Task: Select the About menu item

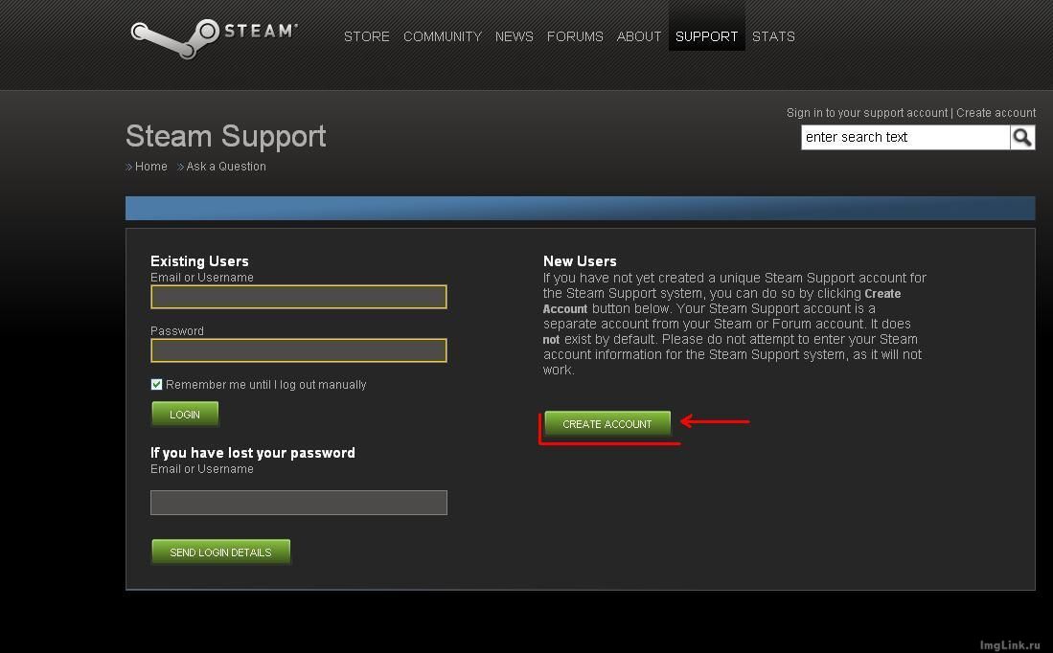Action: tap(638, 36)
